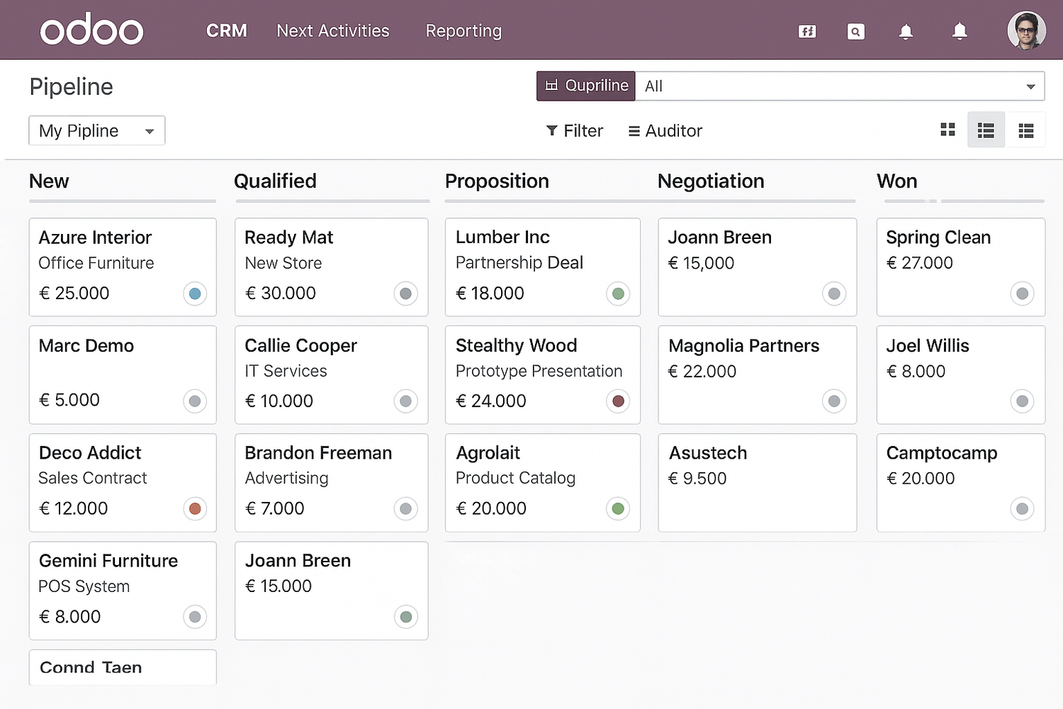Screen dimensions: 1063x709
Task: Select the New column header
Action: [49, 181]
